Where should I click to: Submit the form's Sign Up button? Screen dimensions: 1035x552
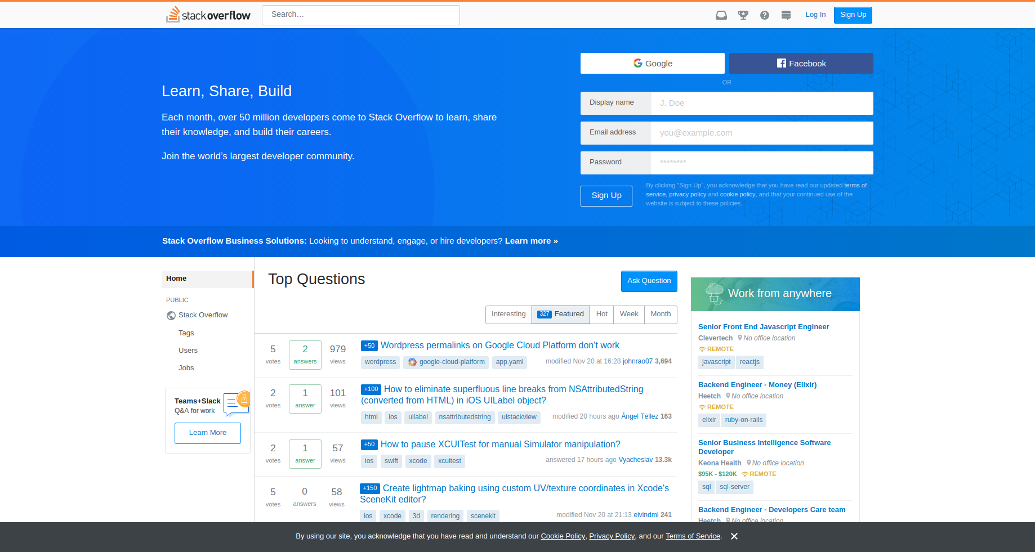click(606, 196)
